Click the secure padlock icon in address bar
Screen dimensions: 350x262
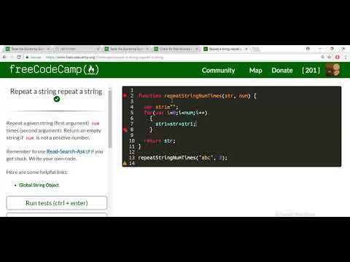tap(27, 57)
